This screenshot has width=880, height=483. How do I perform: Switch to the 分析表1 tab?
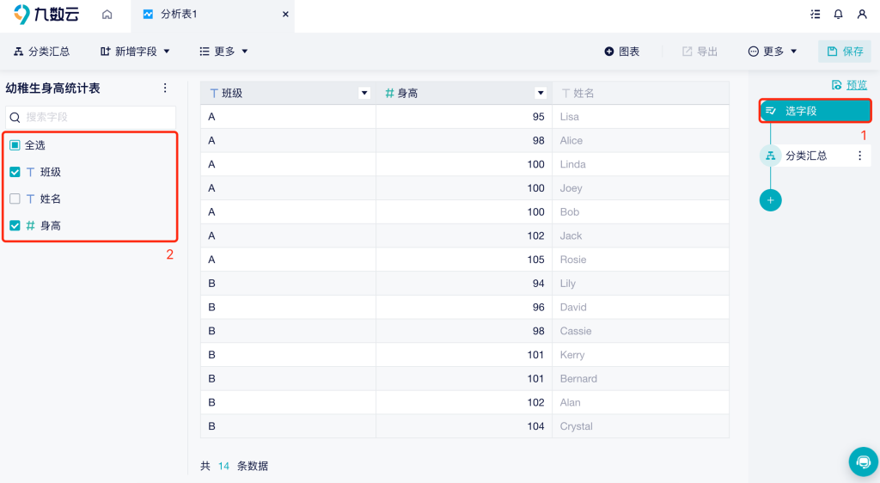179,15
